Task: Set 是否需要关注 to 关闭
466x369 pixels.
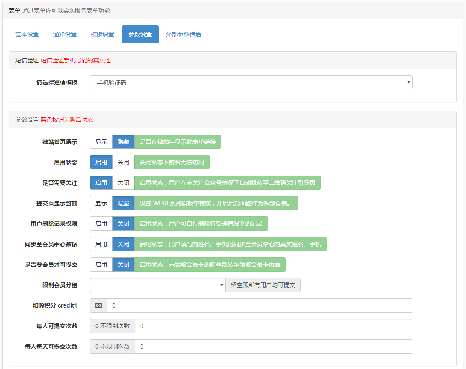Action: coord(123,183)
